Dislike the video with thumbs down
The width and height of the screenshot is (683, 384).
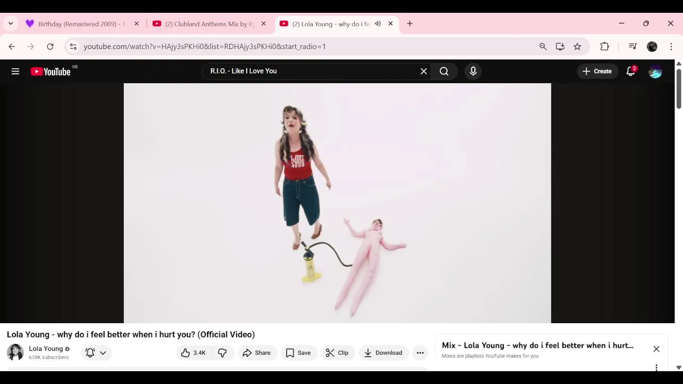[223, 353]
